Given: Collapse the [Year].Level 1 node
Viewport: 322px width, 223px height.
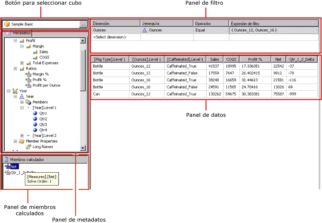Looking at the screenshot, I should coord(22,108).
